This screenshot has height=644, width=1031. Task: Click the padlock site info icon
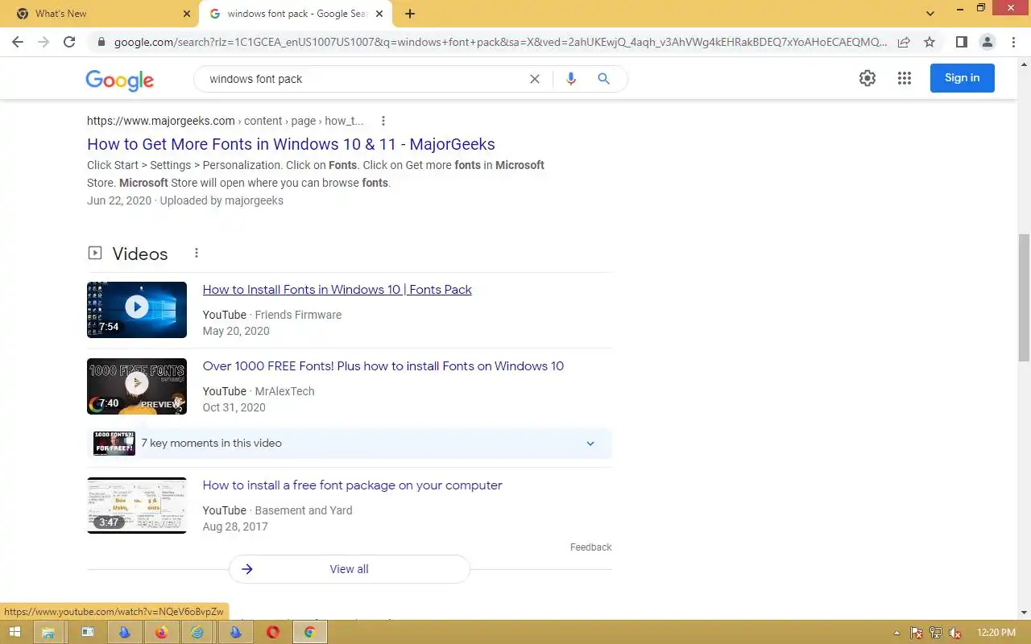click(x=101, y=42)
